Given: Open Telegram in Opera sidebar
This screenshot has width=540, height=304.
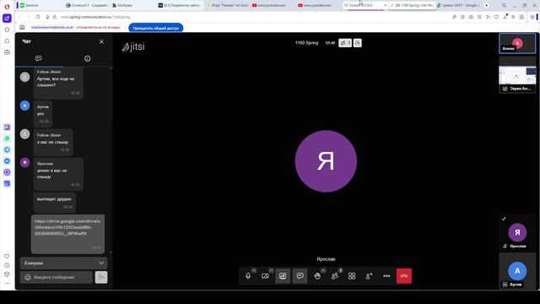Looking at the screenshot, I should click(x=7, y=150).
